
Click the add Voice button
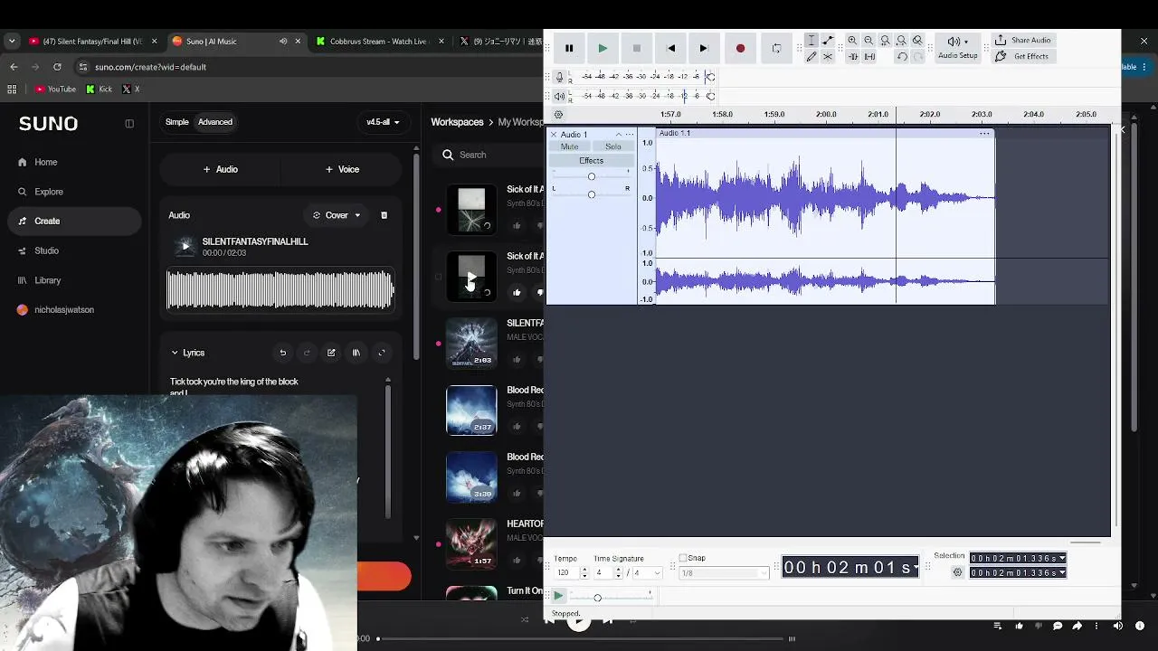click(342, 169)
